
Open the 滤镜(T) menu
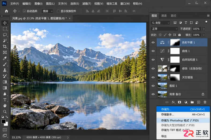click(87, 4)
